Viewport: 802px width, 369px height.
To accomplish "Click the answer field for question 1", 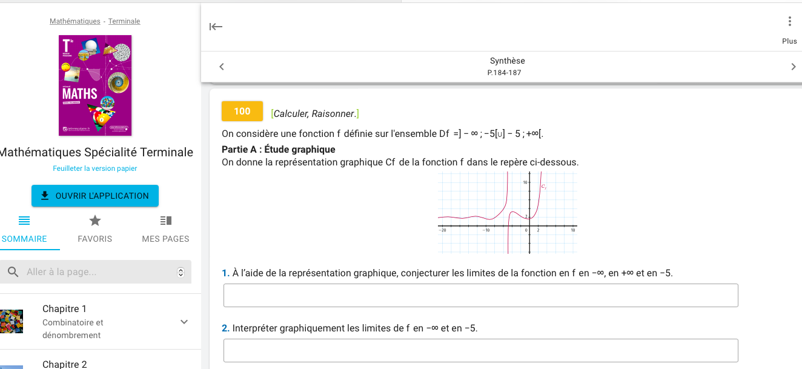I will pos(480,295).
